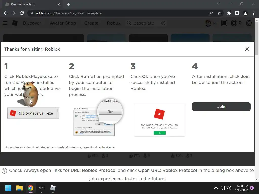This screenshot has height=194, width=259.
Task: Open File Explorer from the taskbar
Action: (19, 188)
